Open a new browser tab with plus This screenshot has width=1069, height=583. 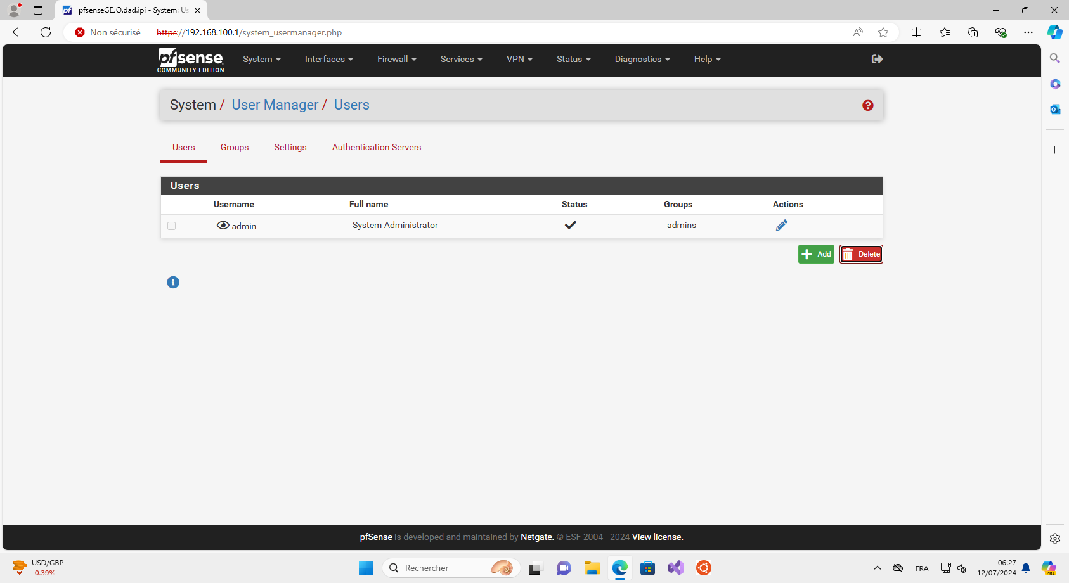(221, 10)
